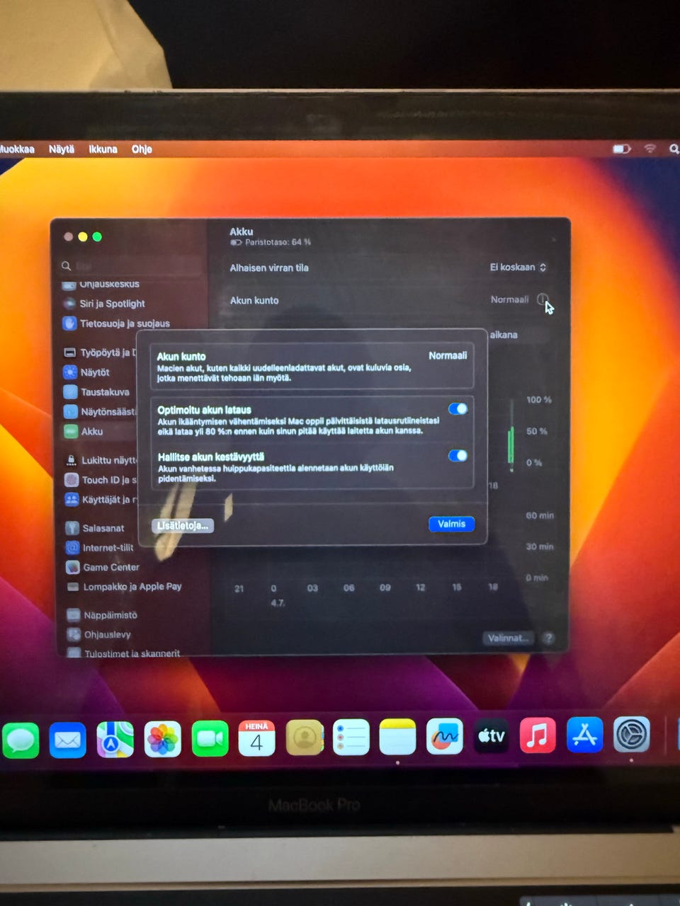Open Alhaisen virran tila dropdown
This screenshot has height=906, width=680.
point(518,267)
